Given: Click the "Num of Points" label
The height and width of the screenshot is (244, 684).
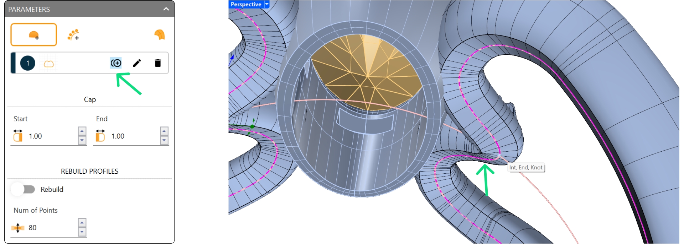Looking at the screenshot, I should point(36,210).
